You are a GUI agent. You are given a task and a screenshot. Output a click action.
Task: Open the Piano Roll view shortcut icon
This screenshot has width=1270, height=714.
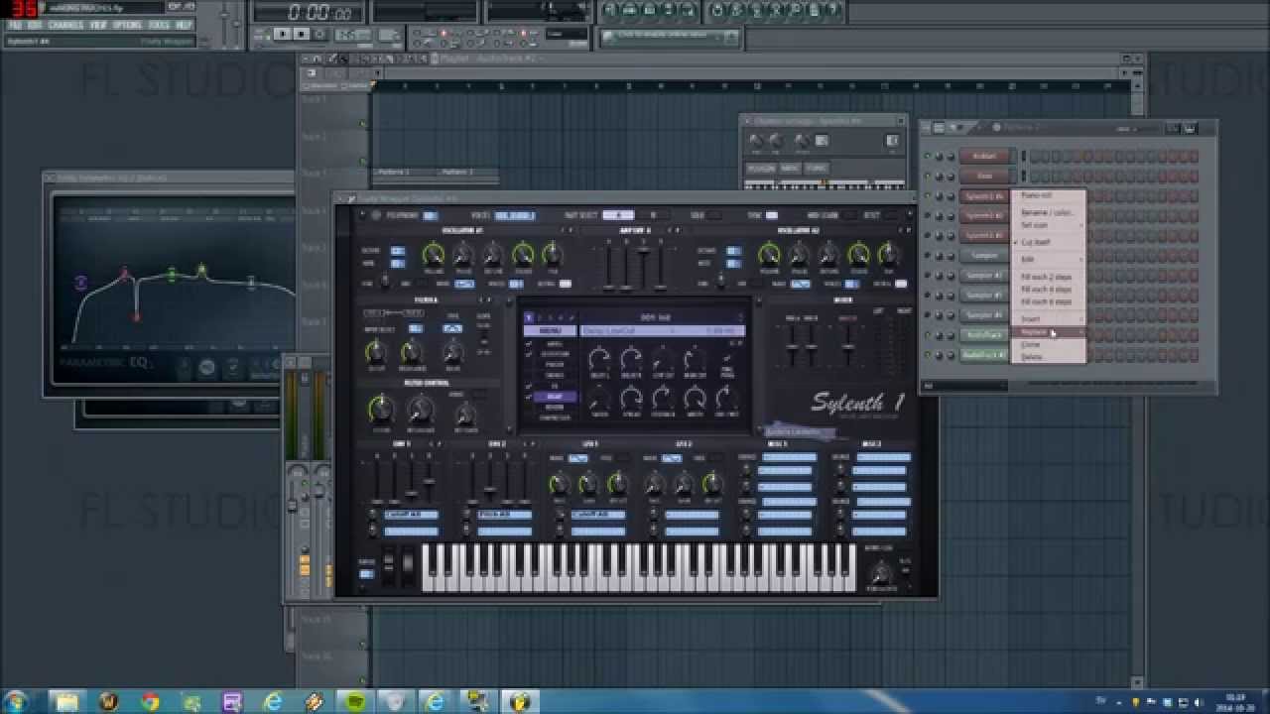[x=649, y=10]
